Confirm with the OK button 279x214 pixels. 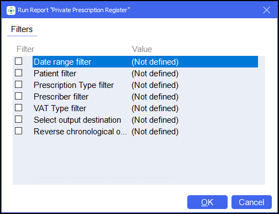coord(207,202)
